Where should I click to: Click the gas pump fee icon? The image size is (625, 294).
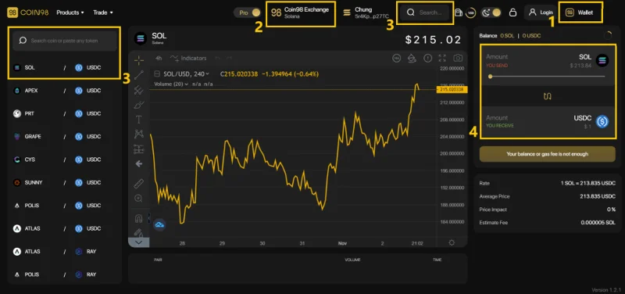(x=459, y=13)
